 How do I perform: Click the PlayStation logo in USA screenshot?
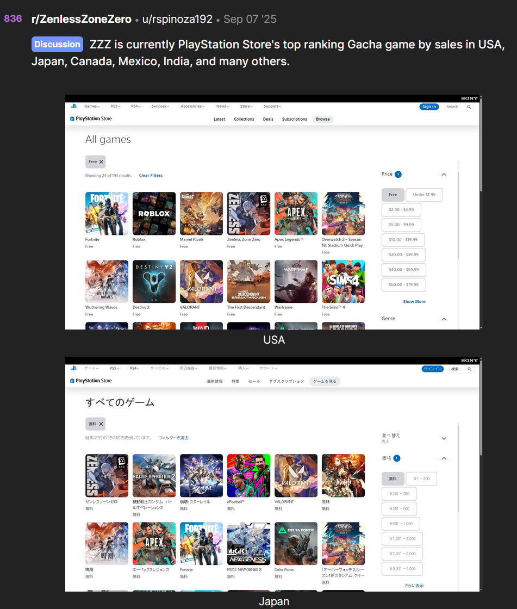[x=74, y=106]
